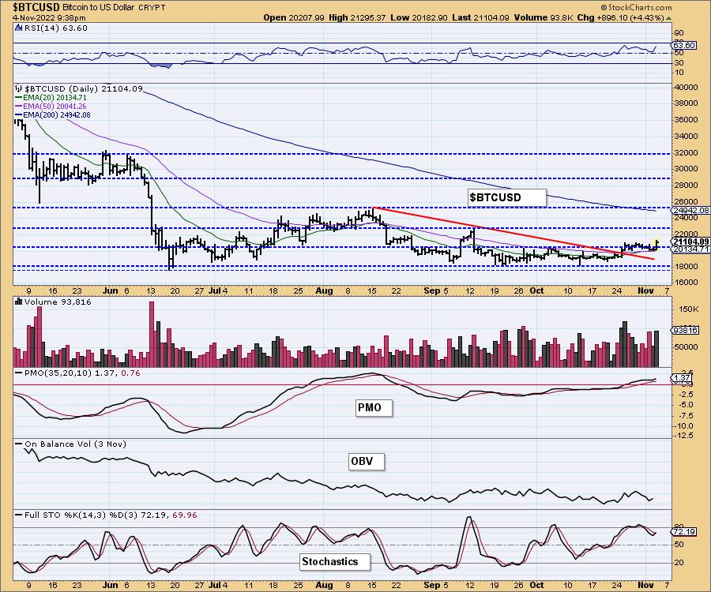Click the $BTCUSD (Daily) 21104.09 legend
Screen dimensions: 711x592
click(x=84, y=88)
